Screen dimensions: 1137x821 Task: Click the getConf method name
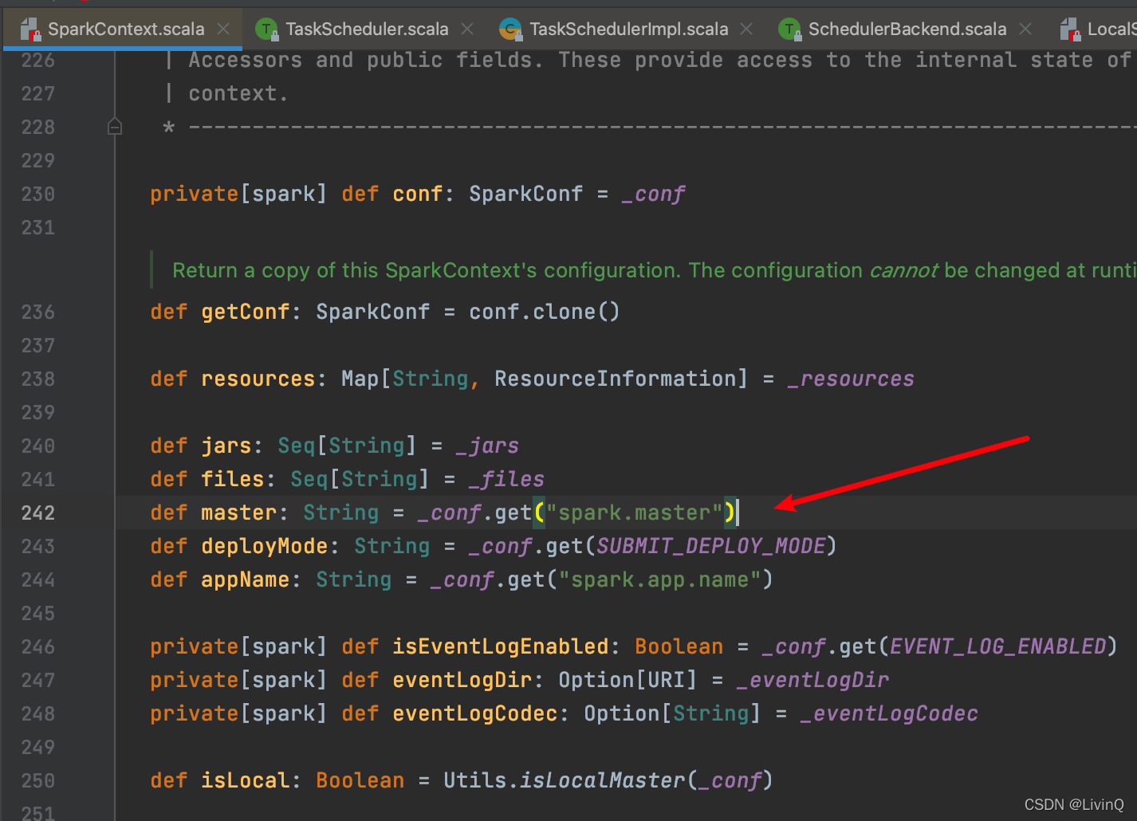point(246,312)
